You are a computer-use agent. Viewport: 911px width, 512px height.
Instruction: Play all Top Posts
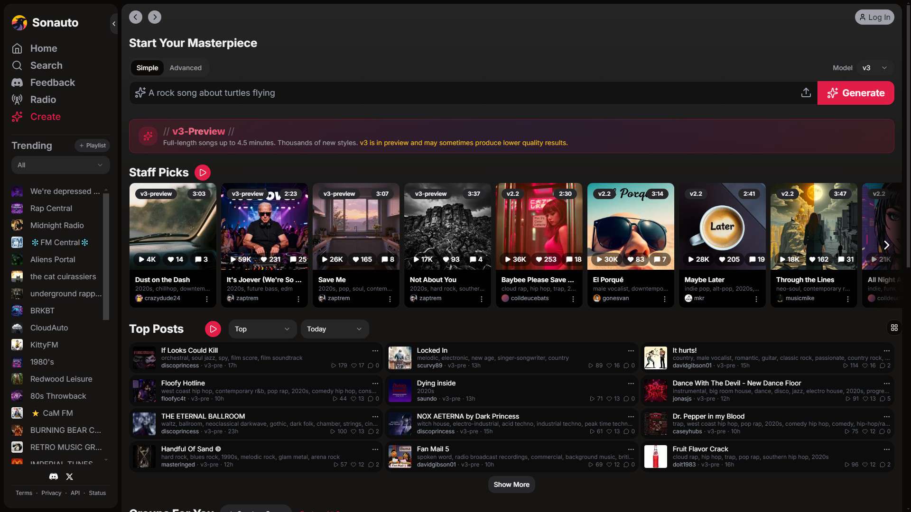[213, 329]
